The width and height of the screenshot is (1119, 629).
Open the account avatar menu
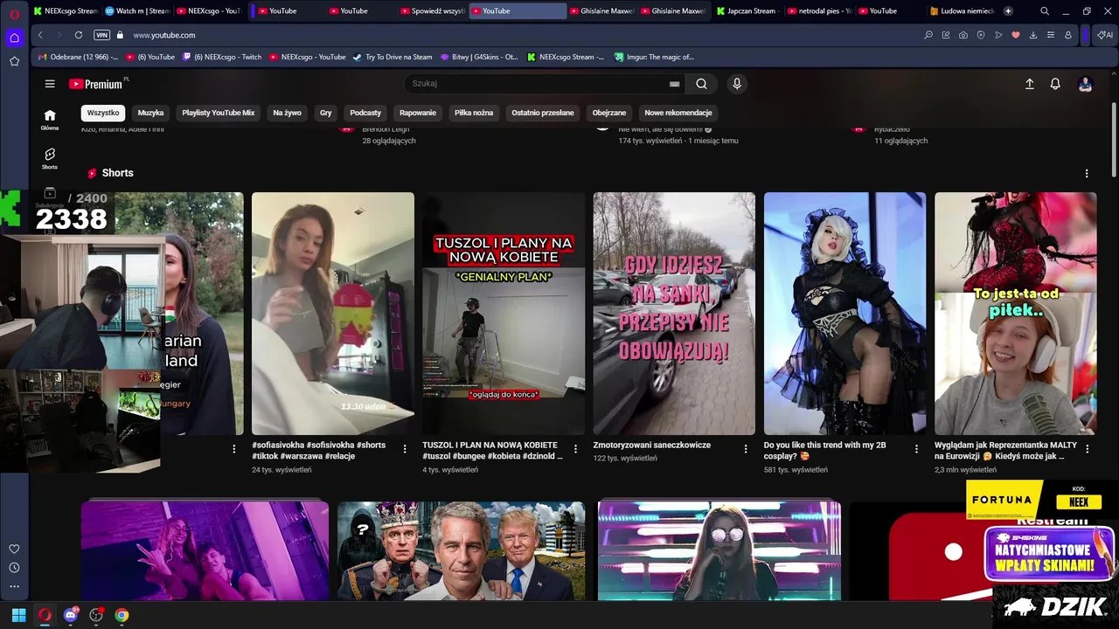click(x=1085, y=84)
